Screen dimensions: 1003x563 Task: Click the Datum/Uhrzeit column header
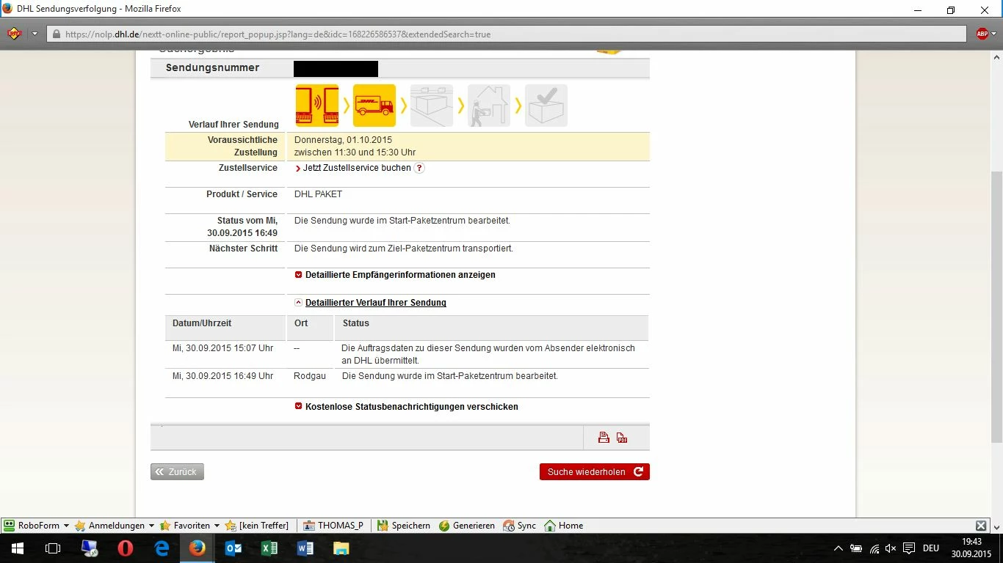click(202, 323)
